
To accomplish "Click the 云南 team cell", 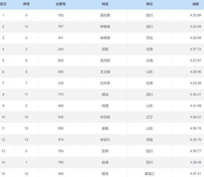I will pos(149,60).
